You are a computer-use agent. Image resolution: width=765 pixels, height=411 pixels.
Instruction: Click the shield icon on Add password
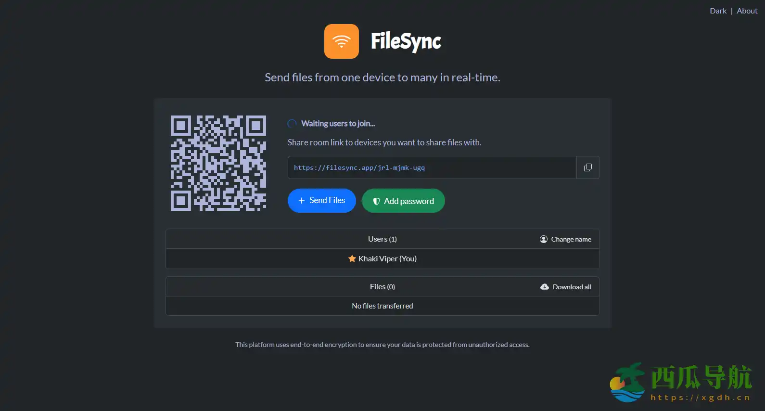tap(376, 201)
